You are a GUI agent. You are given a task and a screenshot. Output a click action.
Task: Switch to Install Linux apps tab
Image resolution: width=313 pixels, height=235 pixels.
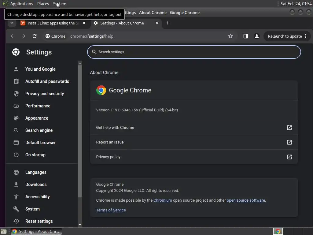(53, 23)
